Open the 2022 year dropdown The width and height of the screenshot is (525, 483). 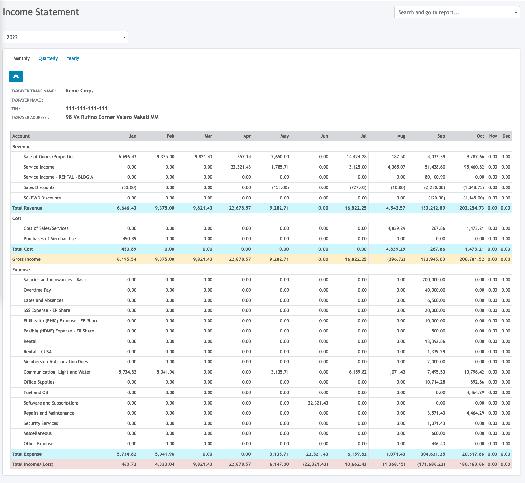(65, 37)
